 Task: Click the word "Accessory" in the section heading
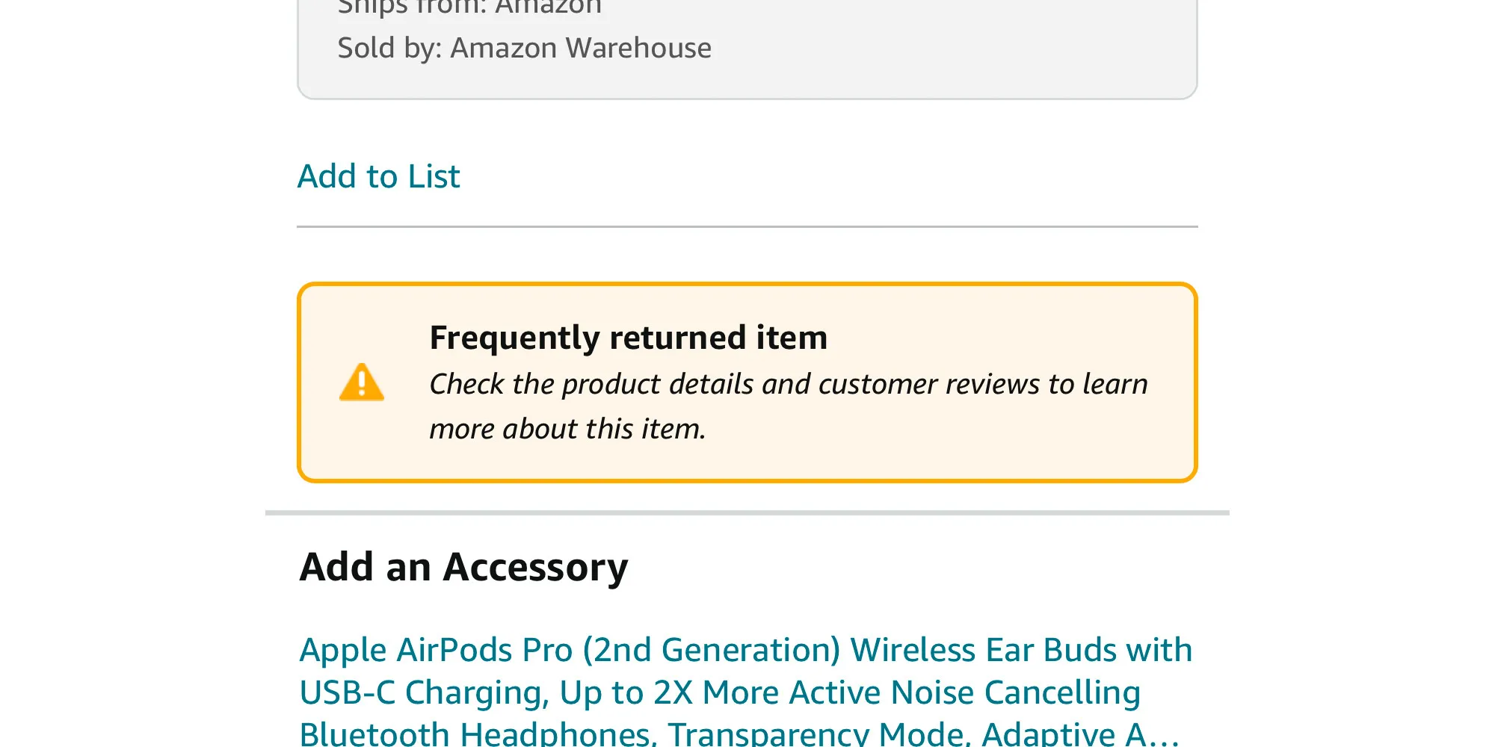pos(535,567)
